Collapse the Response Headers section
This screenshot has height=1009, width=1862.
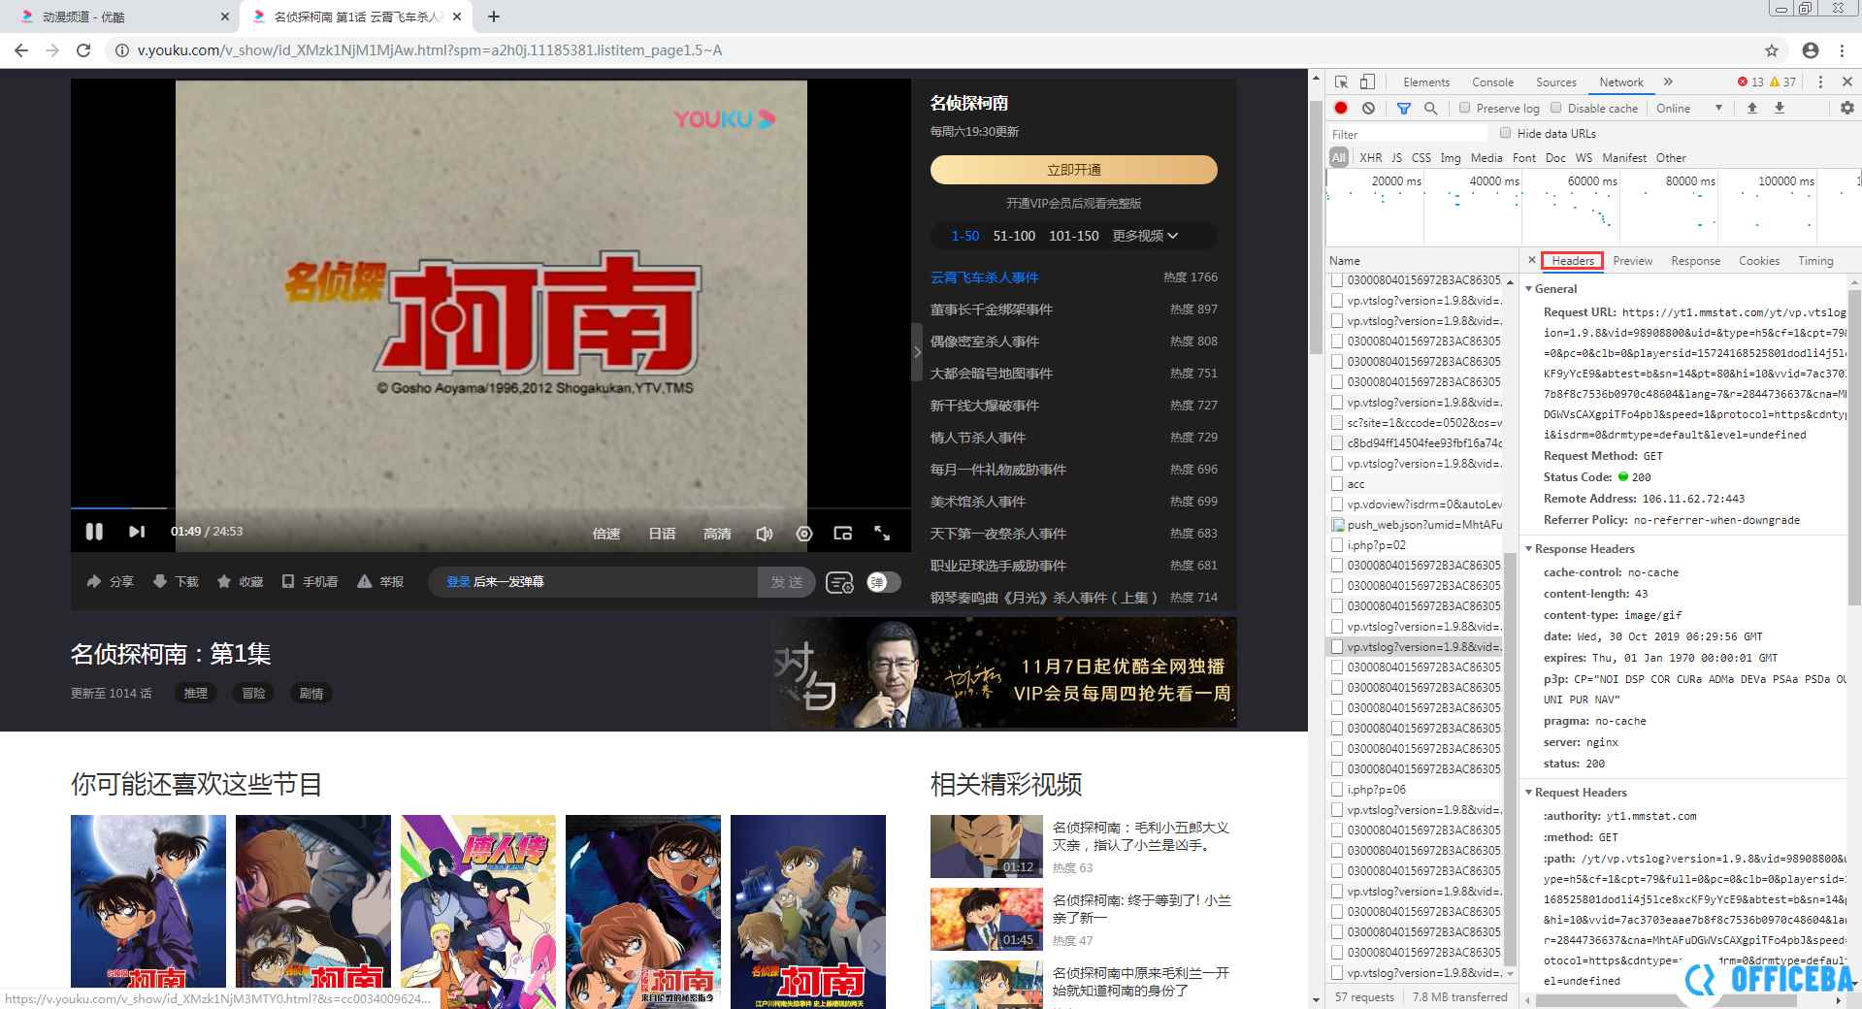tap(1528, 549)
